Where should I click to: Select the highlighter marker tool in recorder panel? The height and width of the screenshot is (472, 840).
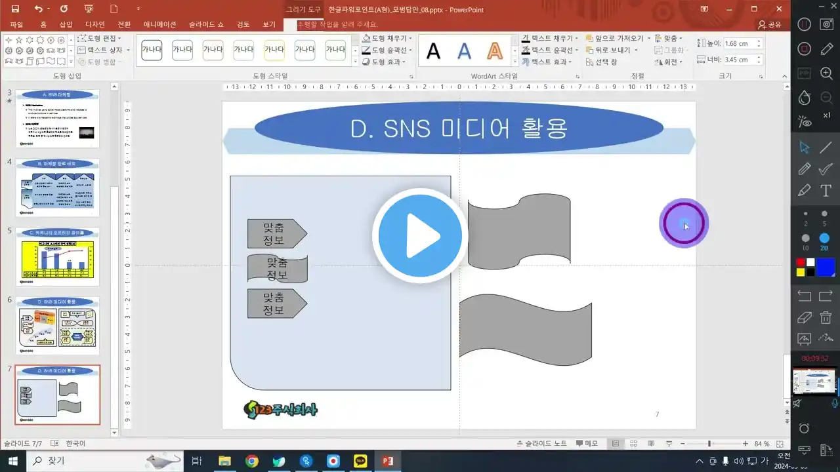click(805, 191)
